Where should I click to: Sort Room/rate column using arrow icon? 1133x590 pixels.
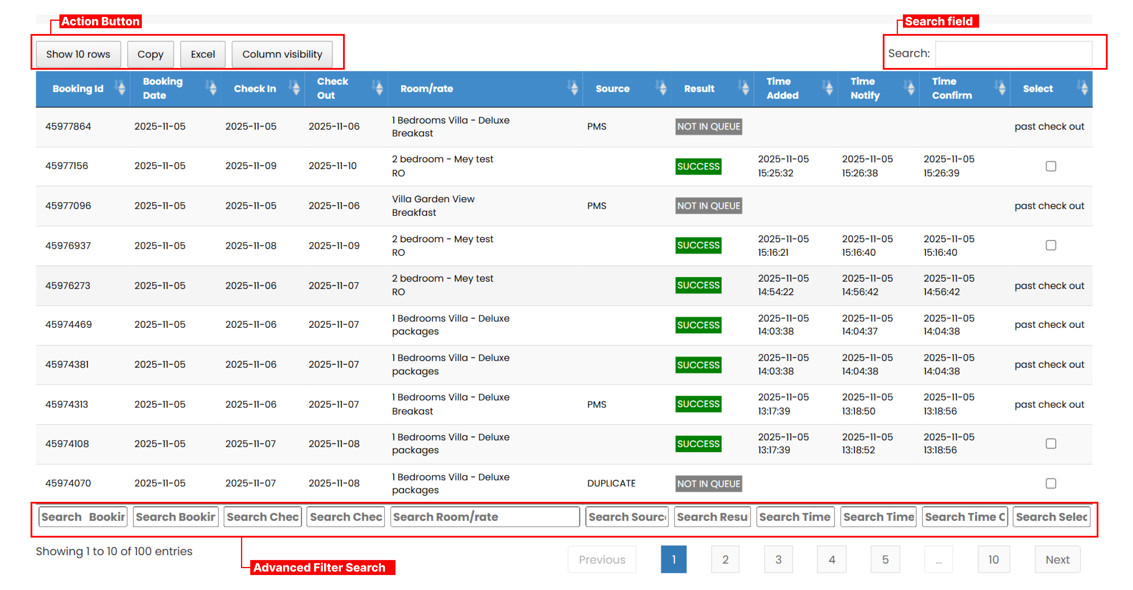pos(573,88)
